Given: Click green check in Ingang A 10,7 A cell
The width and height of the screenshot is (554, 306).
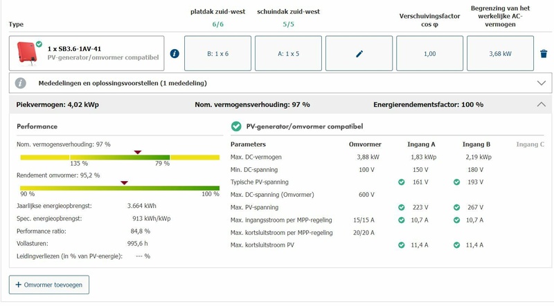Looking at the screenshot, I should tap(402, 220).
